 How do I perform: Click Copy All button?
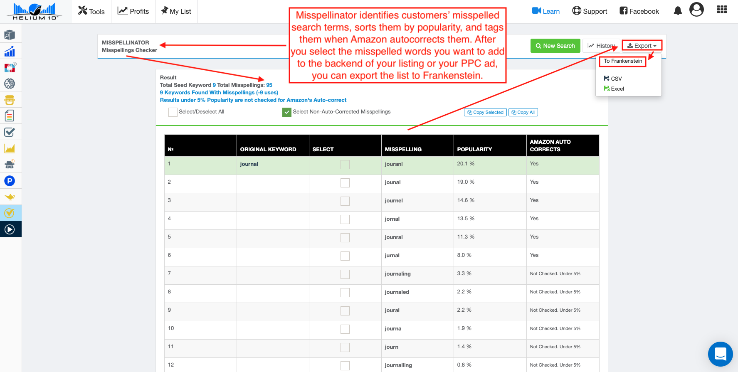(x=523, y=112)
